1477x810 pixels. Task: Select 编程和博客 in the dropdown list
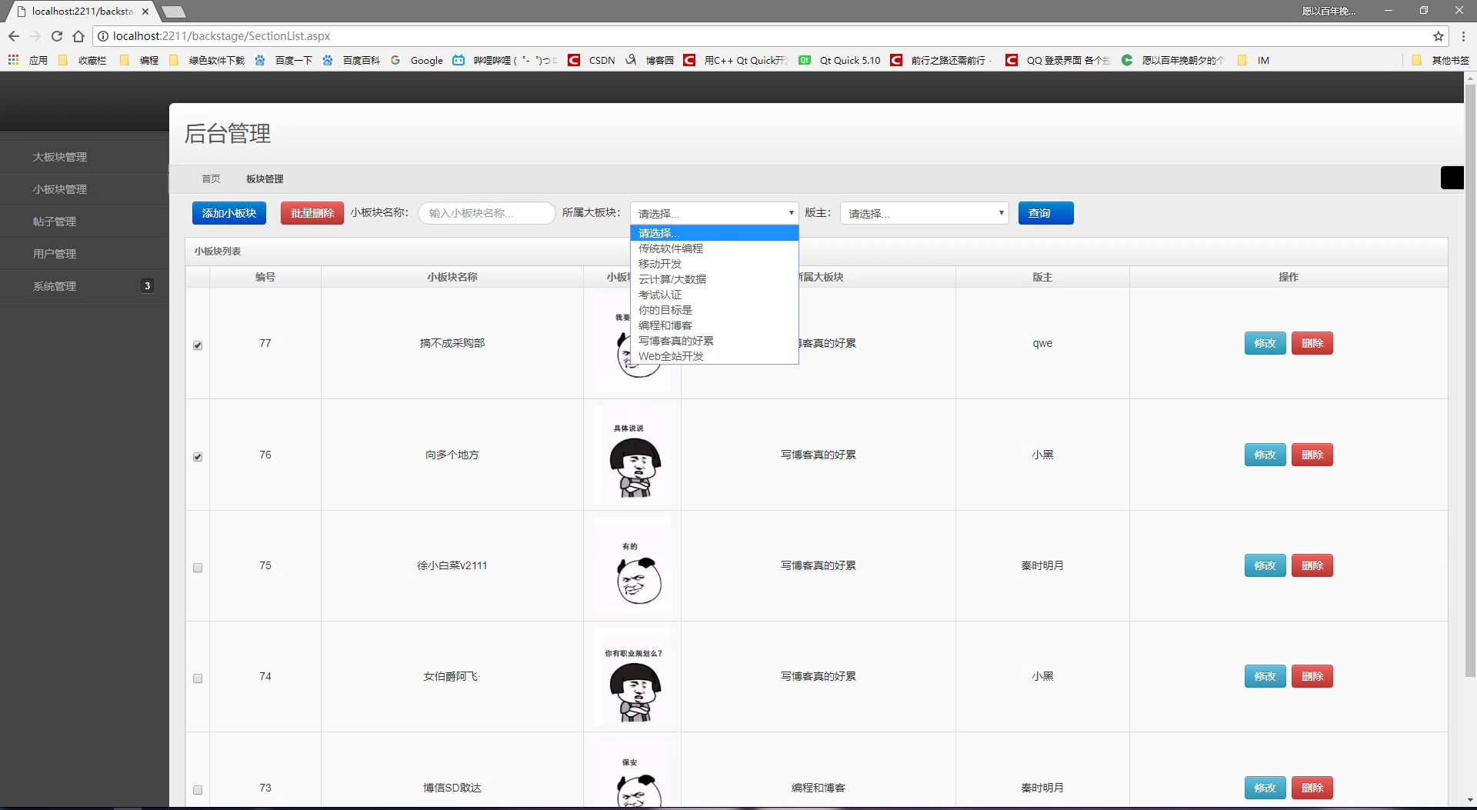click(x=715, y=325)
